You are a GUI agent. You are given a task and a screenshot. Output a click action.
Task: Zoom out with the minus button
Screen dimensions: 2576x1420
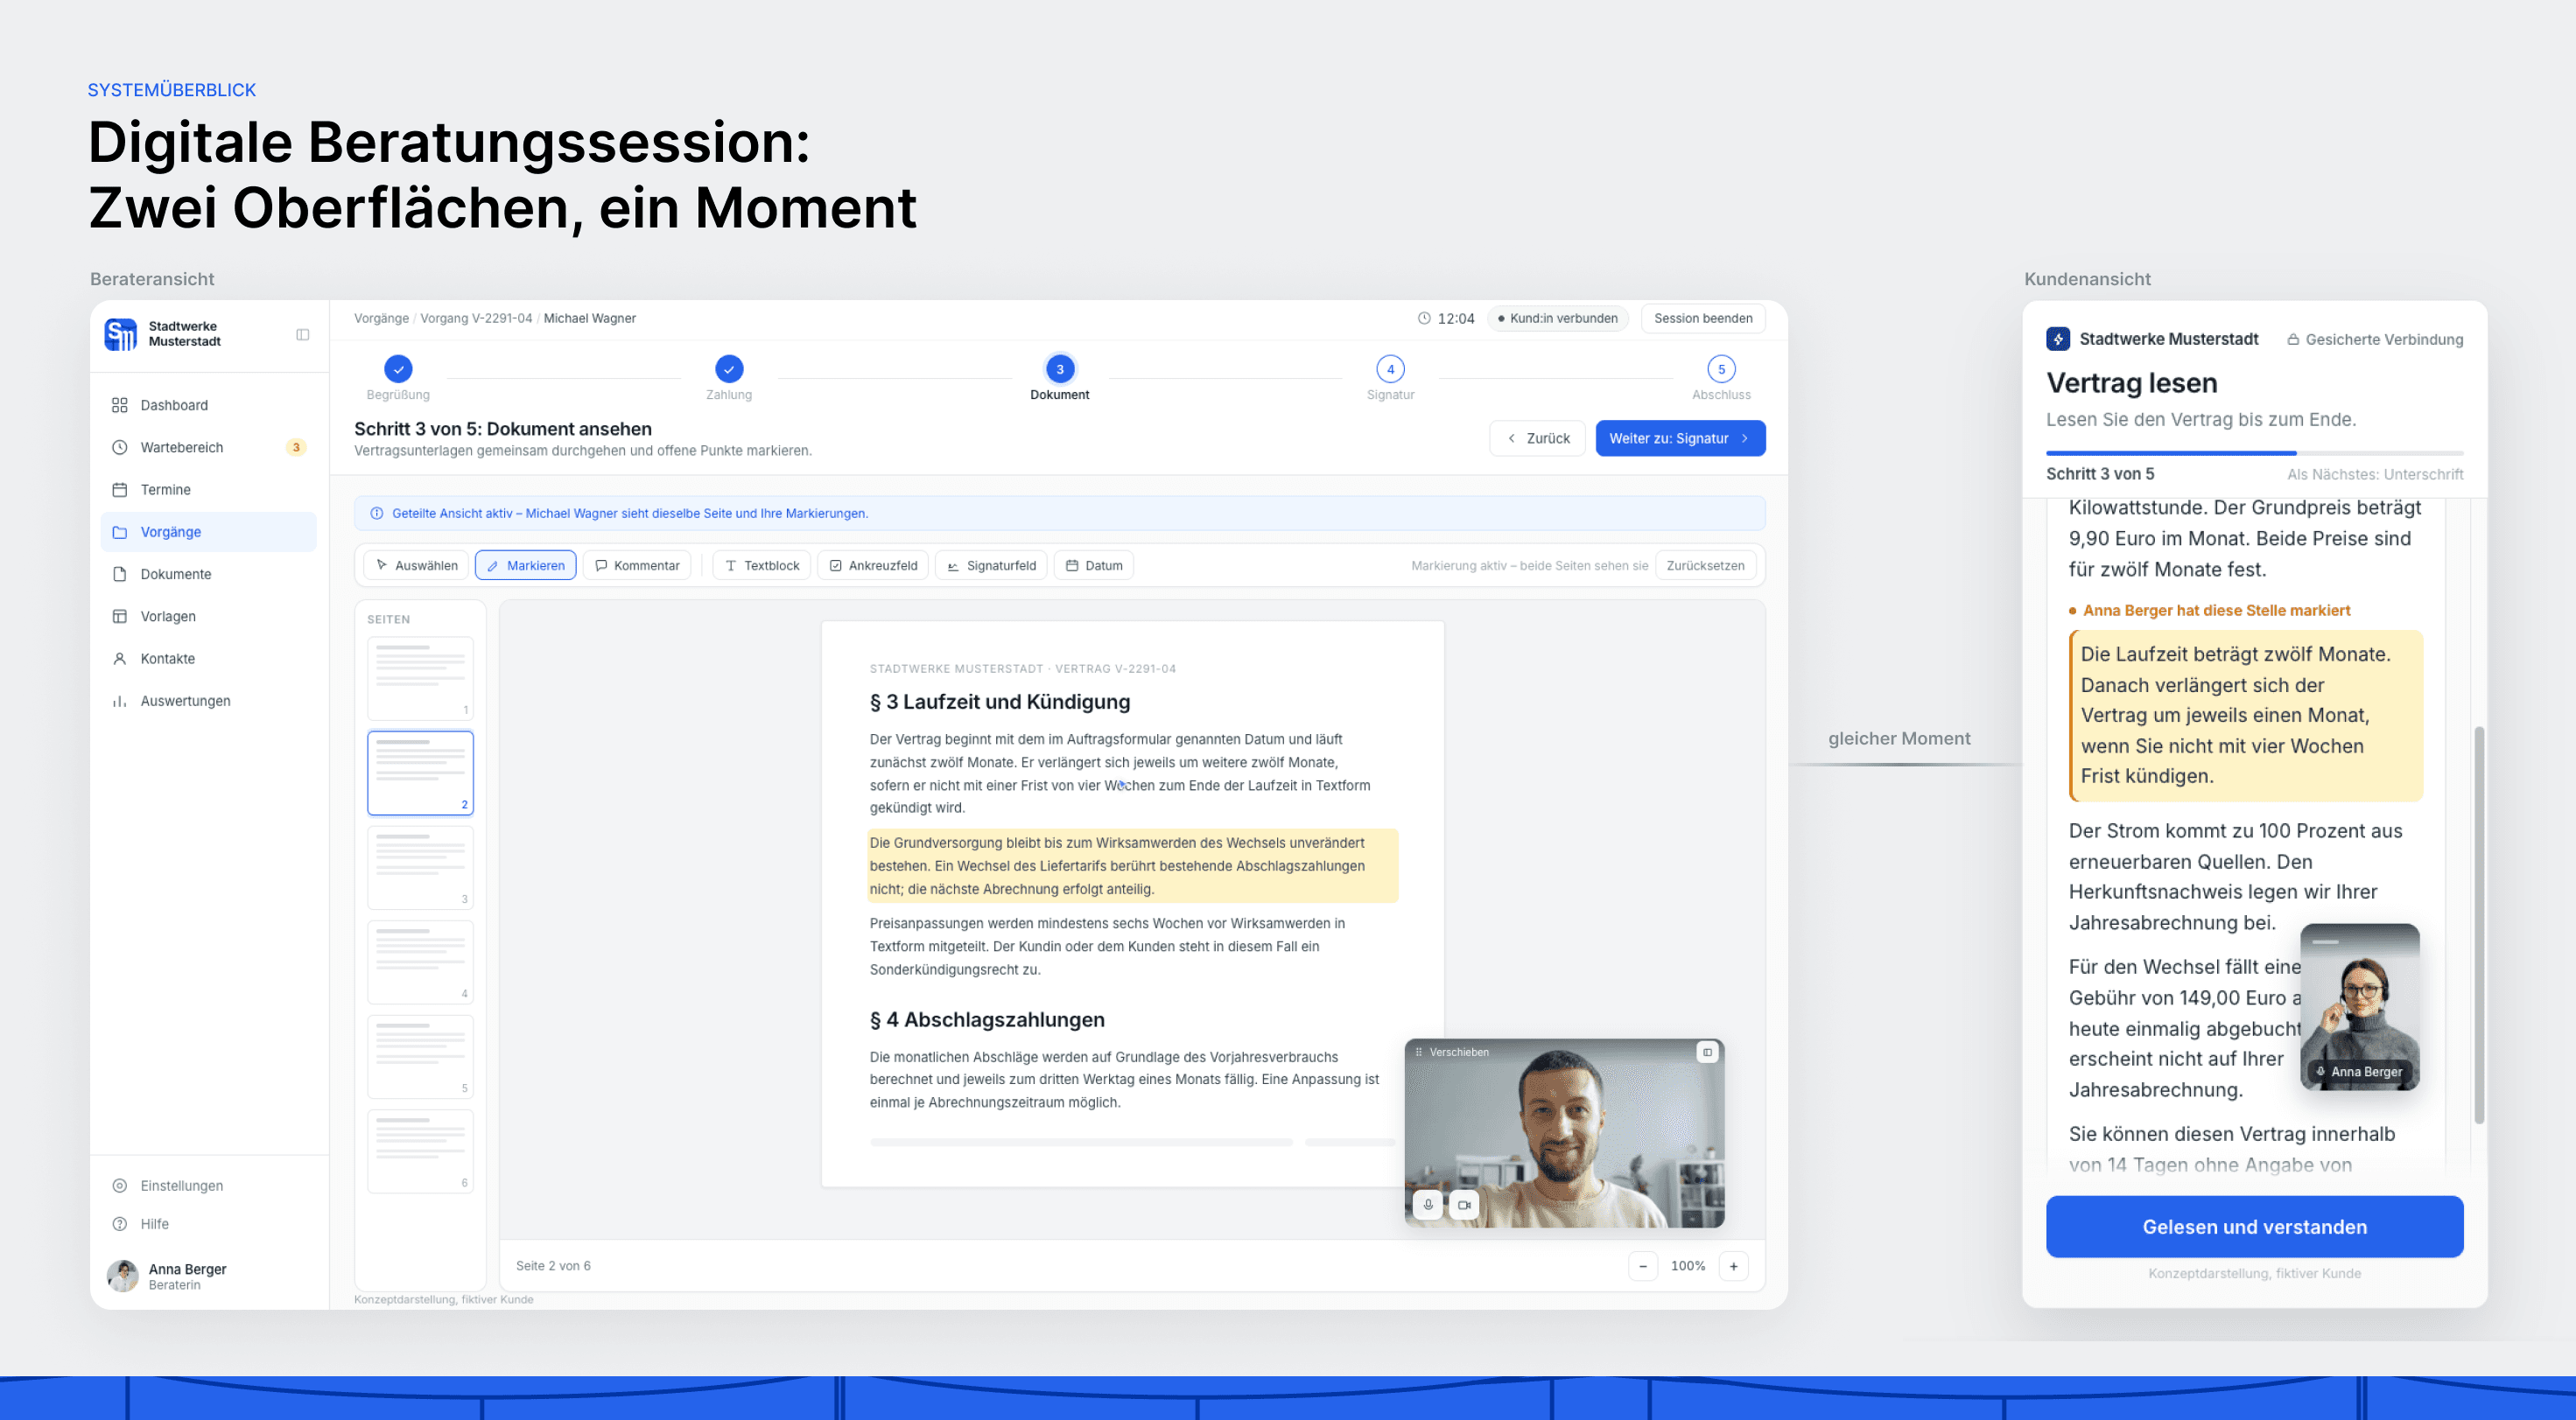click(1642, 1266)
